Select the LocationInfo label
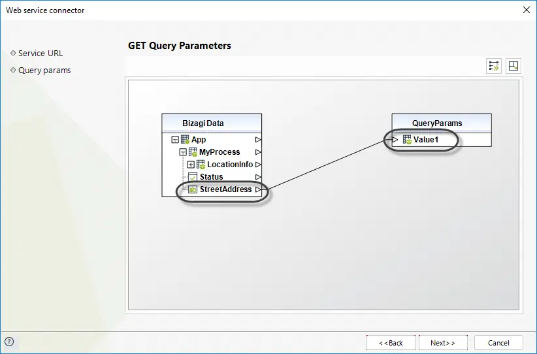 click(x=230, y=165)
